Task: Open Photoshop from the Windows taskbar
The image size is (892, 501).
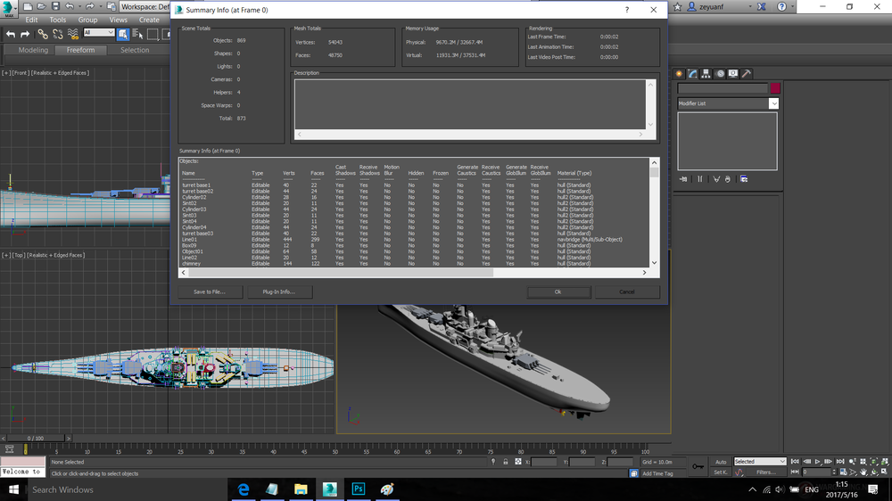Action: [x=358, y=489]
